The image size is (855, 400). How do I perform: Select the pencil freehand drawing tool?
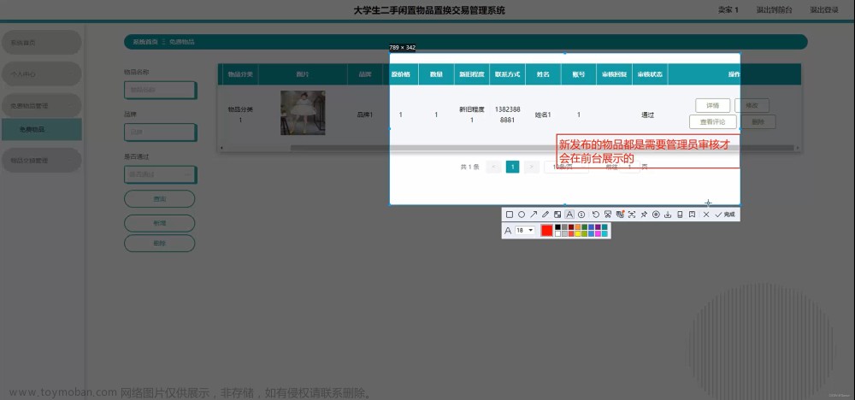click(545, 215)
